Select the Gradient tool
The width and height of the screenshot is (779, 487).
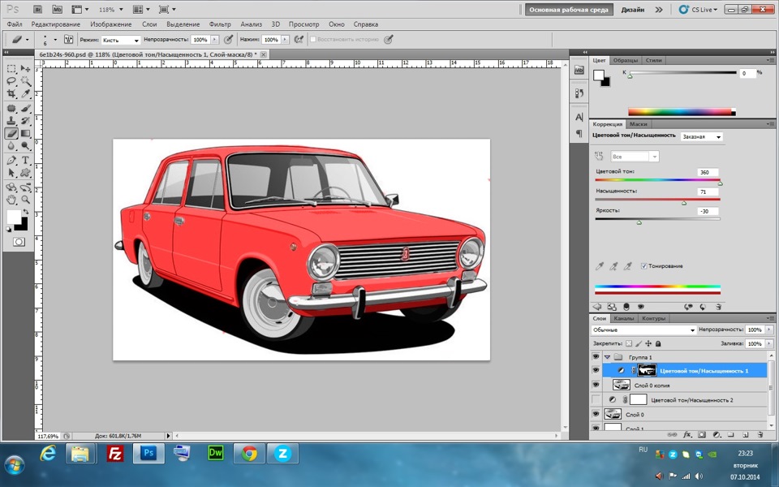[x=25, y=133]
